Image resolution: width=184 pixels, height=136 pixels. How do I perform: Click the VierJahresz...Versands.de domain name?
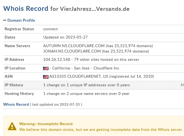pos(95,9)
